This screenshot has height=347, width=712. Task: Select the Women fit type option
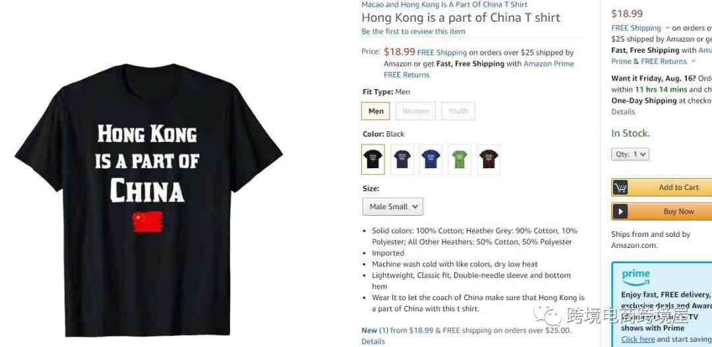[415, 111]
